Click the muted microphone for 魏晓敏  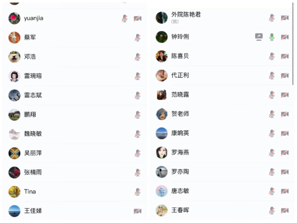[x=138, y=134]
